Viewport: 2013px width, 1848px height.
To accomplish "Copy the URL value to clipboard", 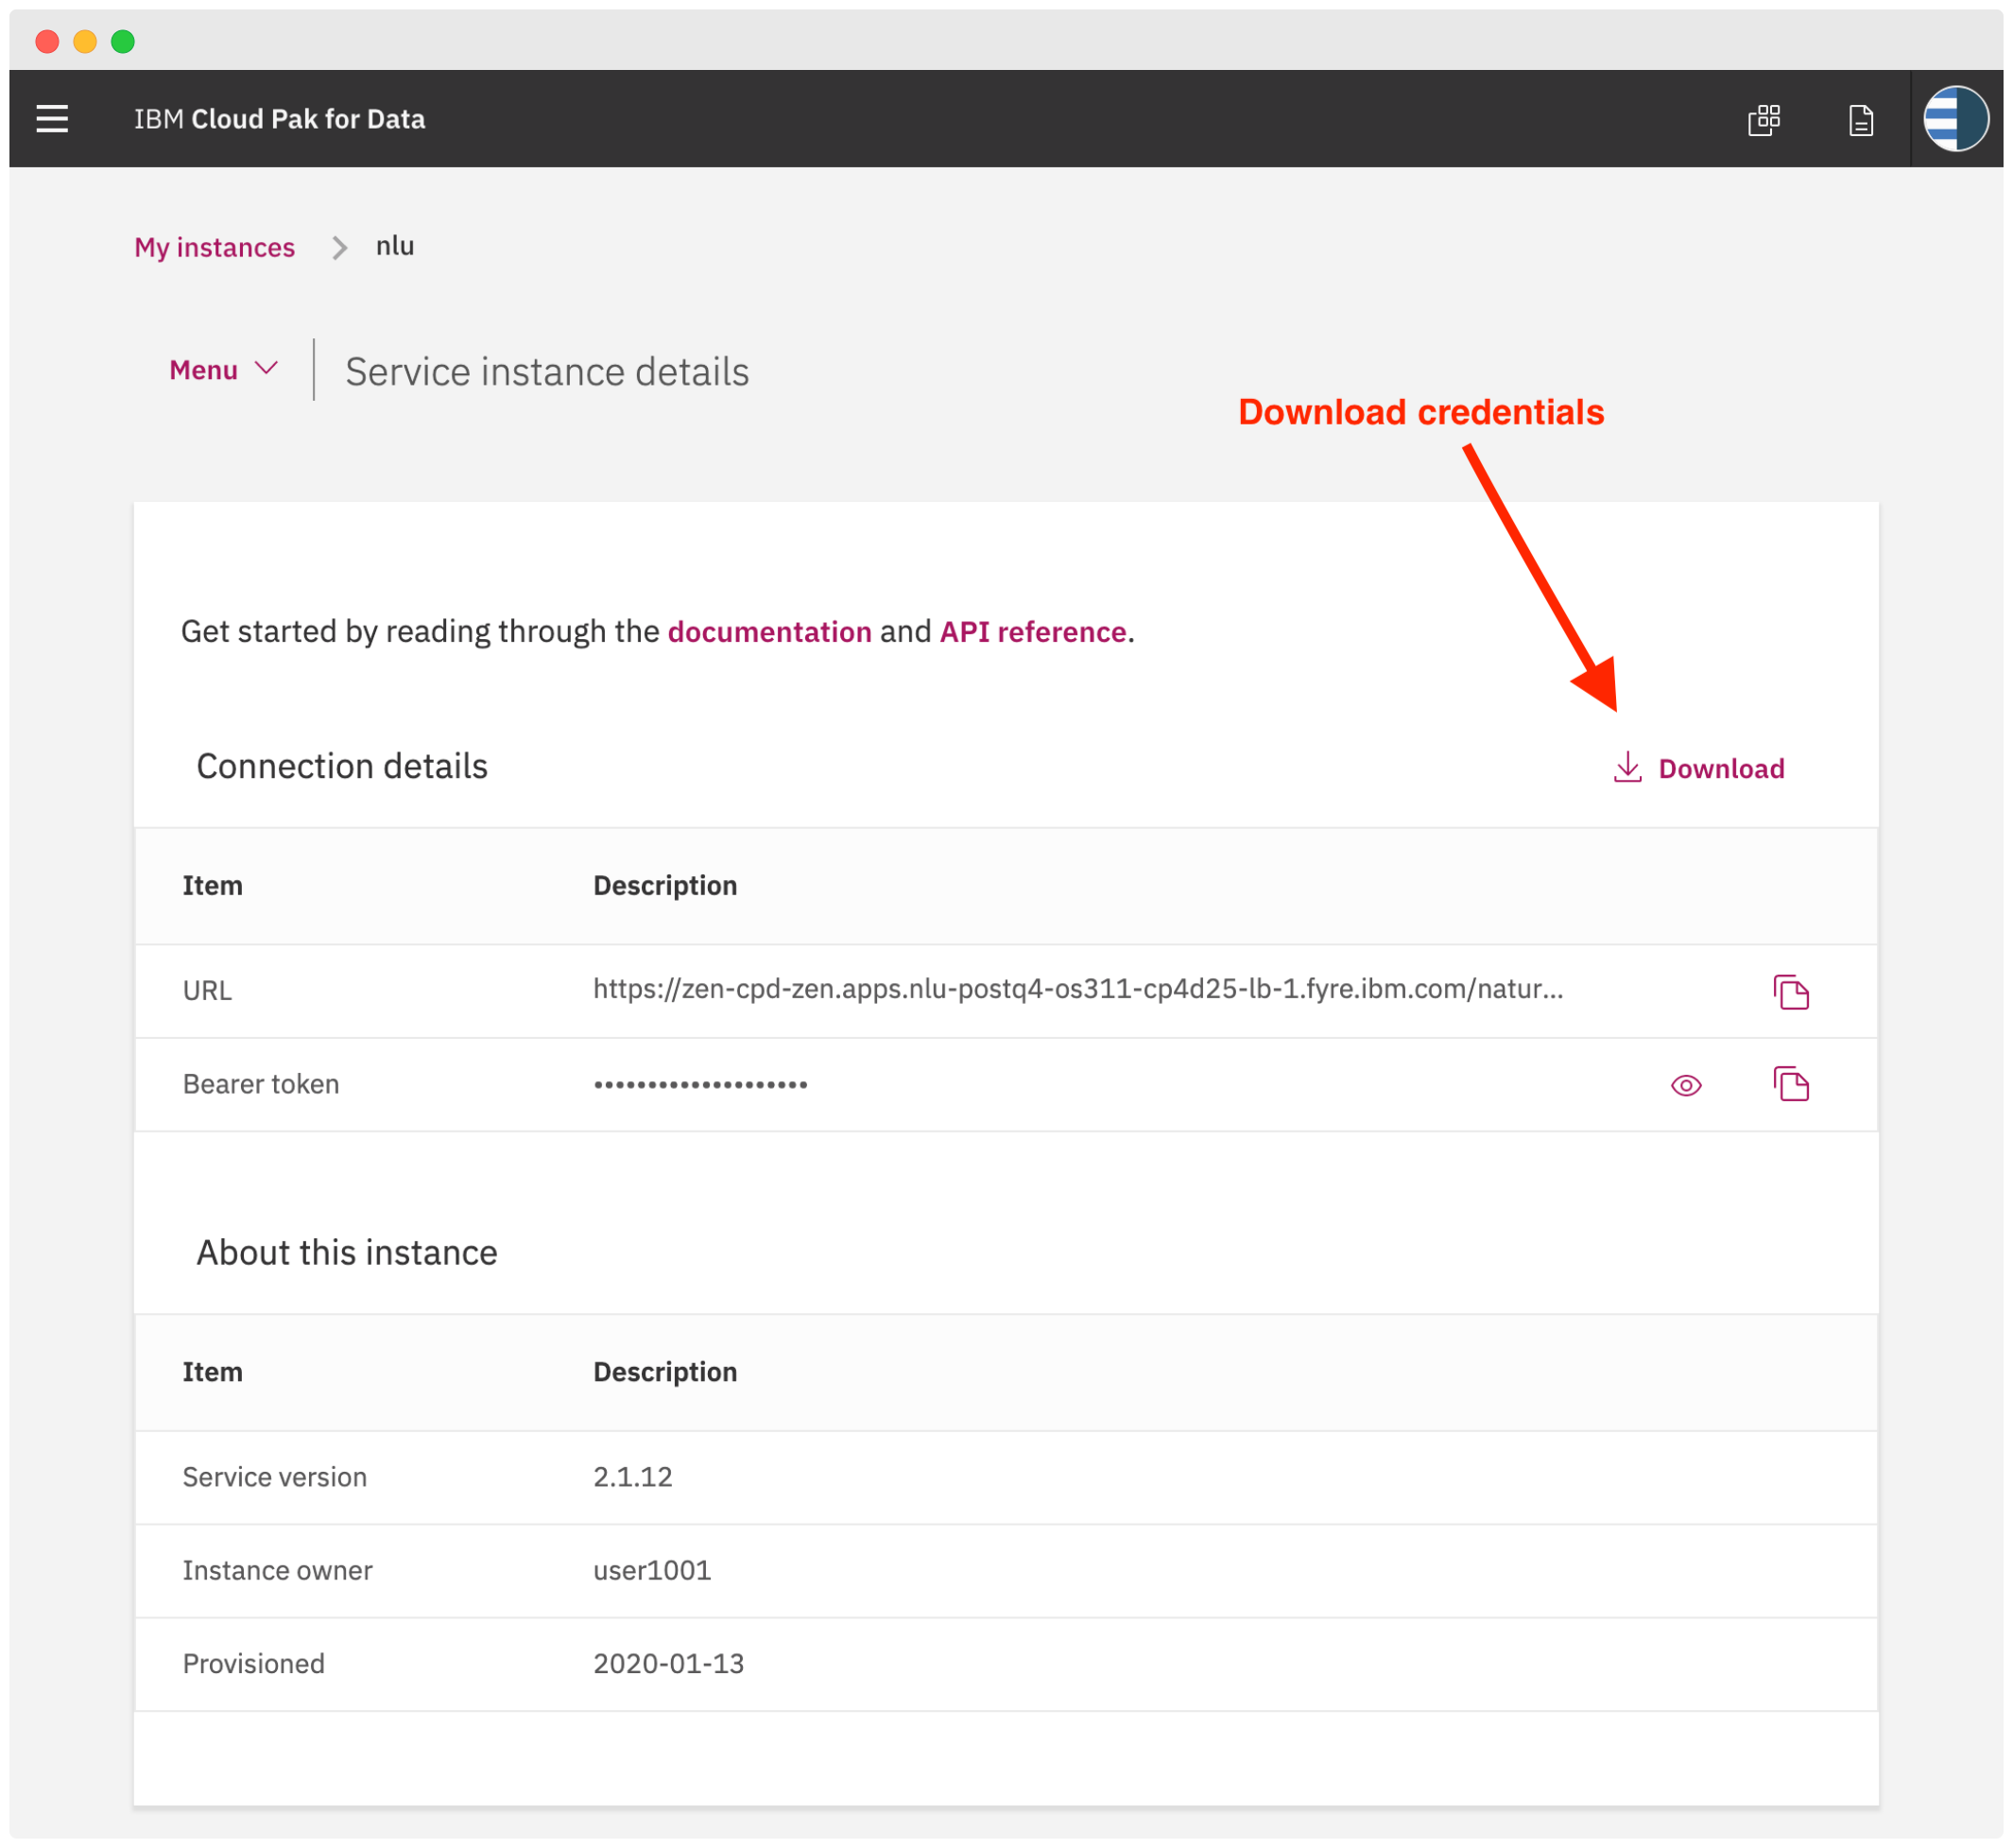I will [1791, 992].
